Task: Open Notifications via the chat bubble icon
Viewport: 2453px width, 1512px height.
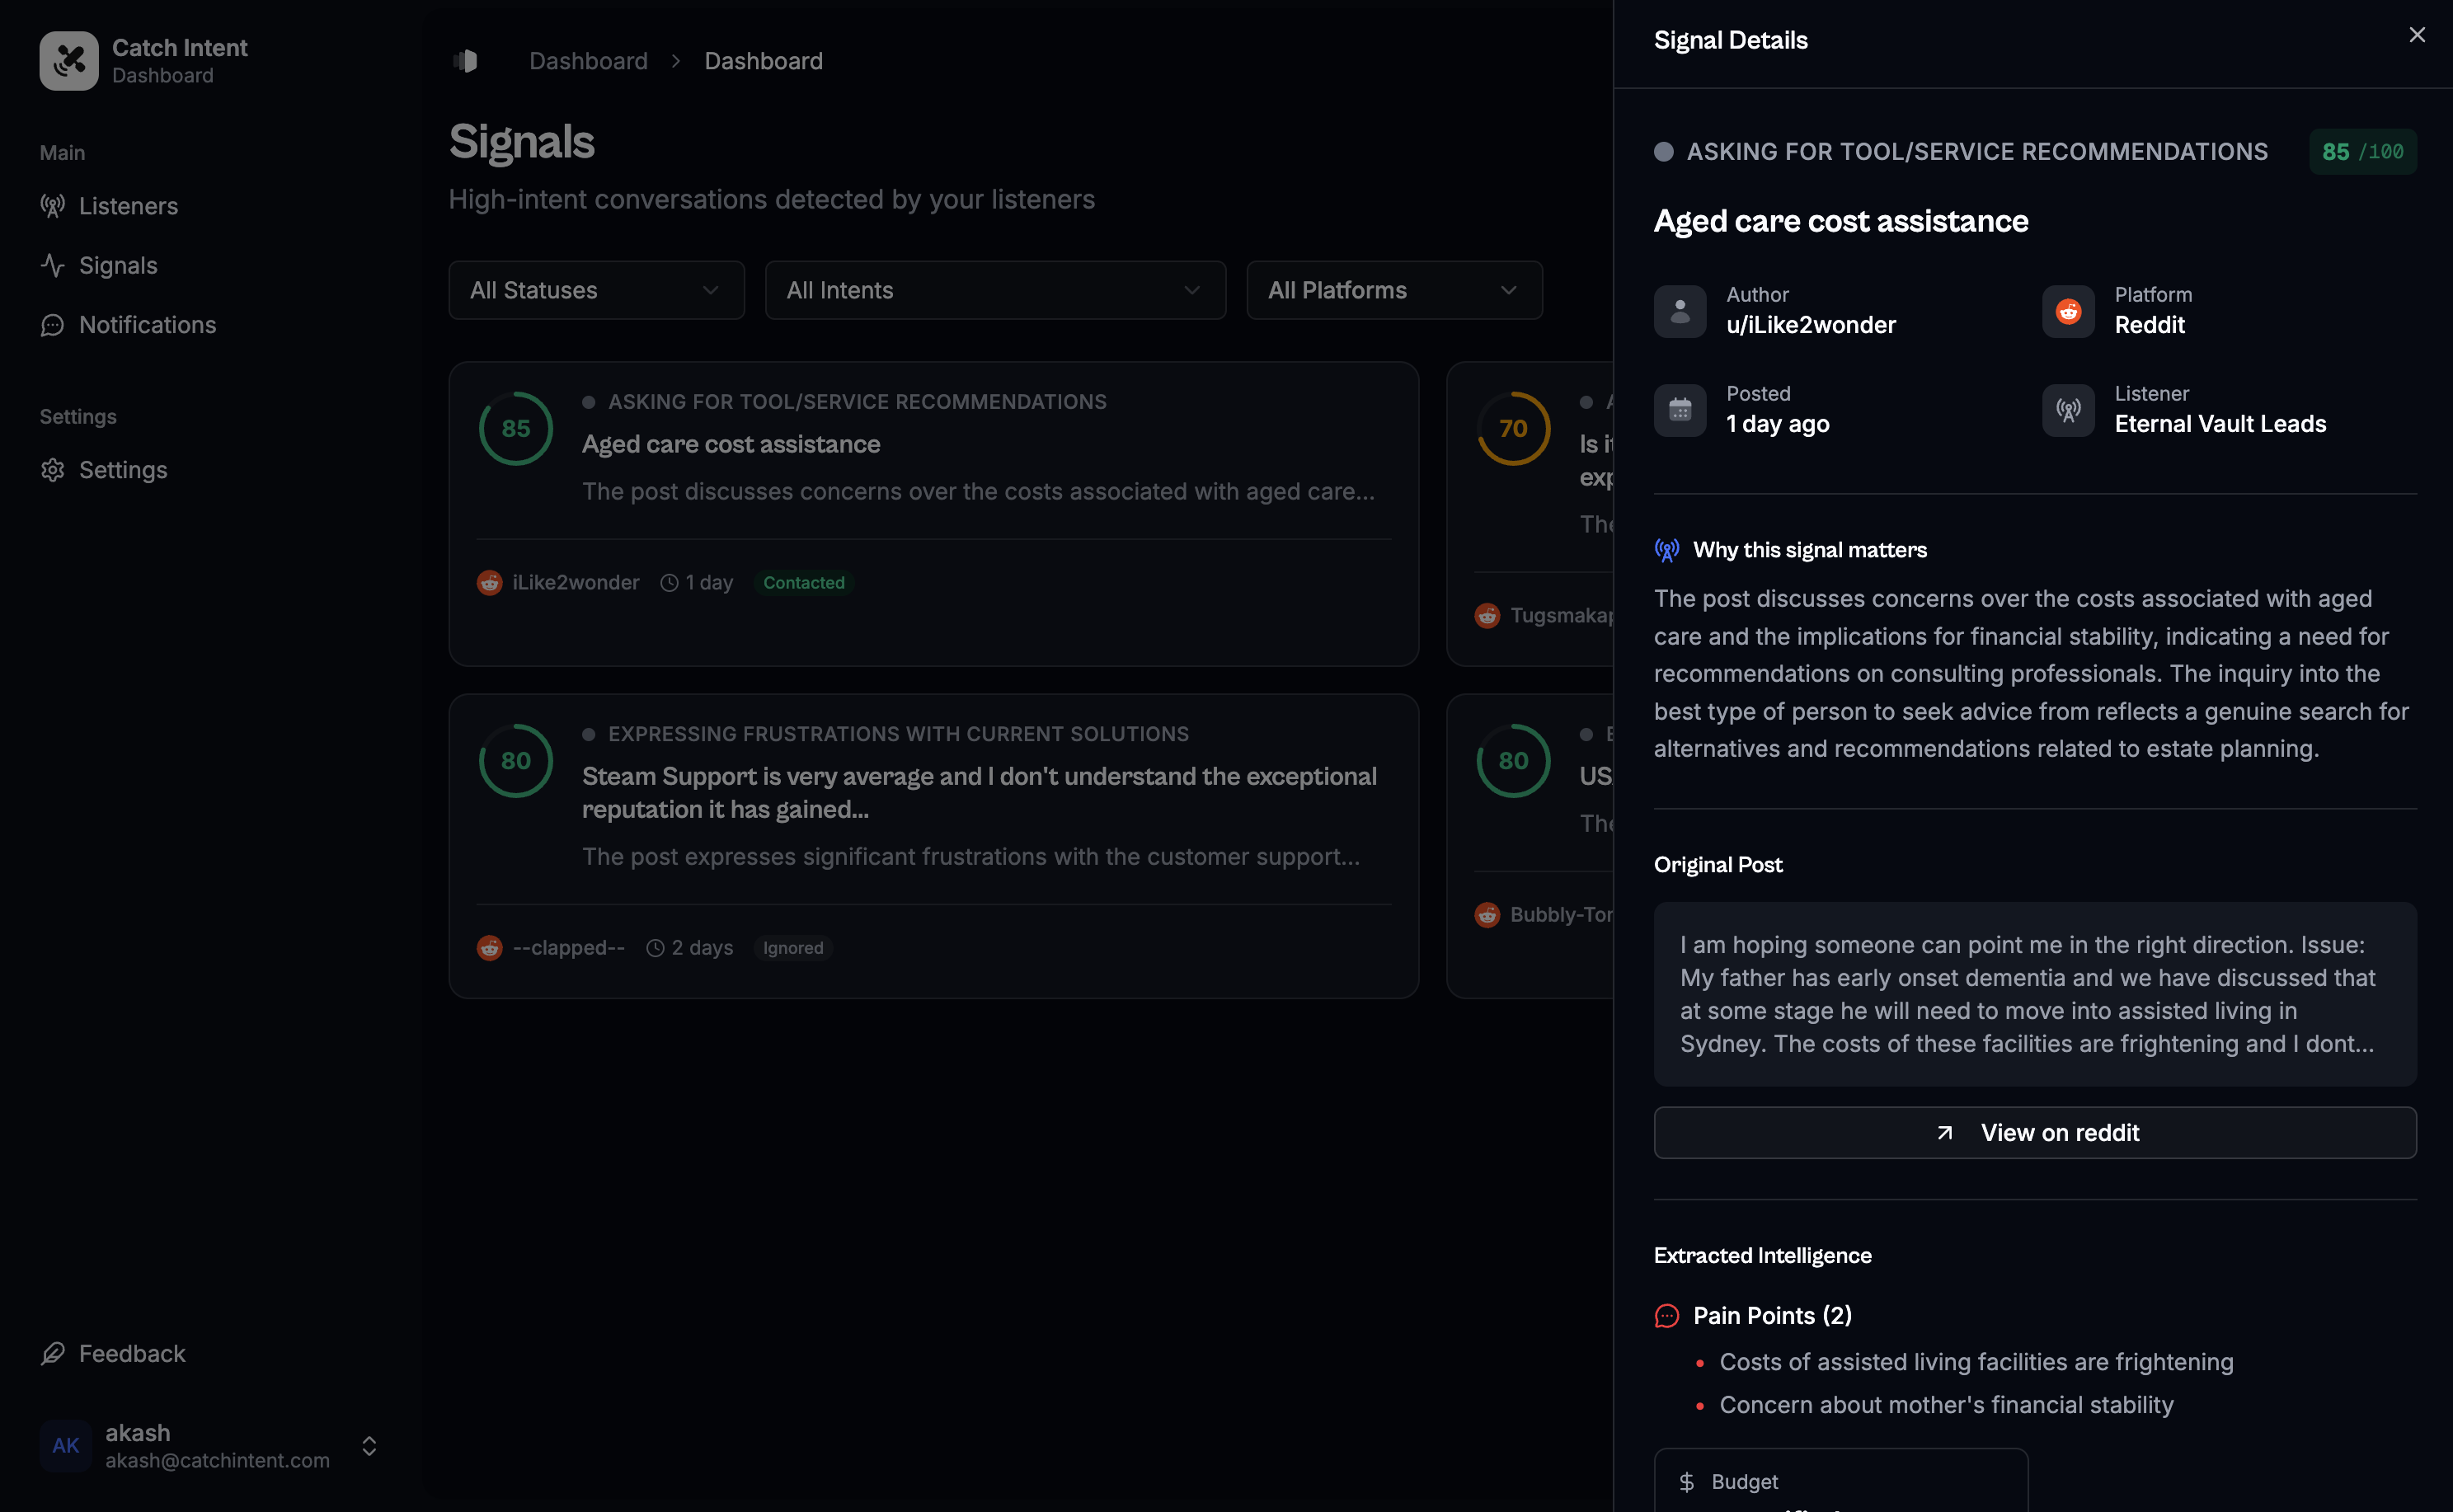Action: [x=53, y=324]
